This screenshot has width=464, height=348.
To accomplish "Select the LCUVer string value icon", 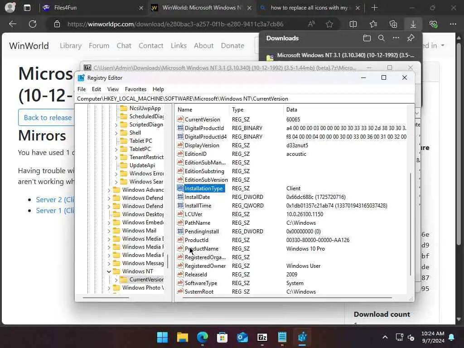I will coord(180,214).
